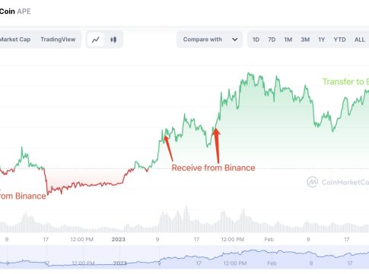Image resolution: width=369 pixels, height=274 pixels.
Task: Click the Feb label on time axis
Action: 269,239
